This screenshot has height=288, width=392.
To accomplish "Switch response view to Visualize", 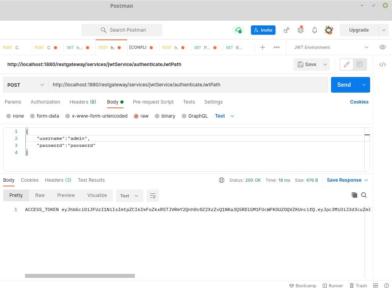I will [x=97, y=195].
